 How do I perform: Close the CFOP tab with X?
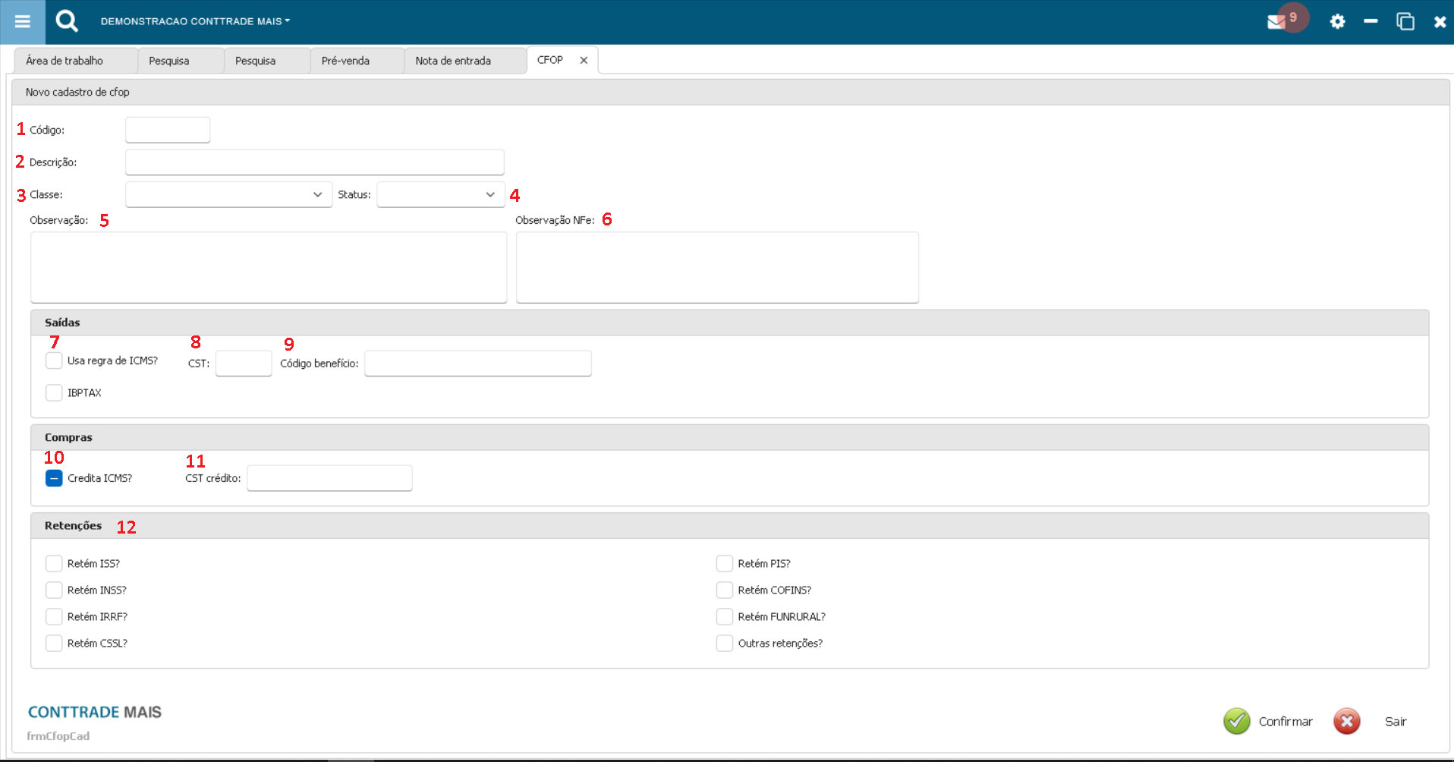click(584, 61)
